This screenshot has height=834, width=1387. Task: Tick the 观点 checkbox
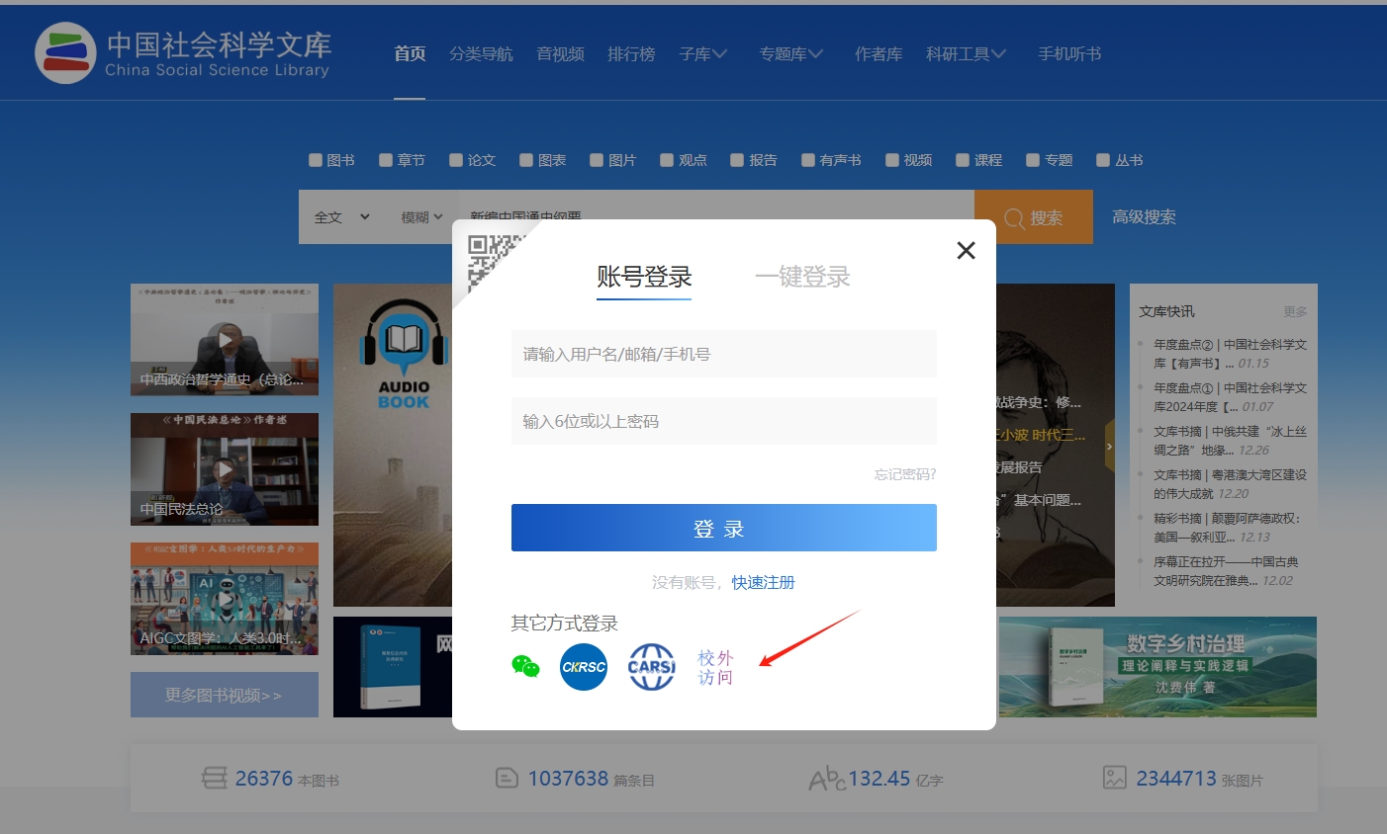point(667,160)
